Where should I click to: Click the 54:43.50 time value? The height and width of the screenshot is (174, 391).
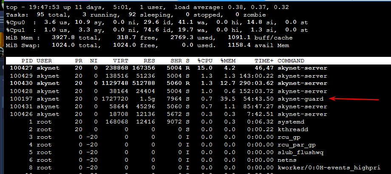(x=258, y=99)
